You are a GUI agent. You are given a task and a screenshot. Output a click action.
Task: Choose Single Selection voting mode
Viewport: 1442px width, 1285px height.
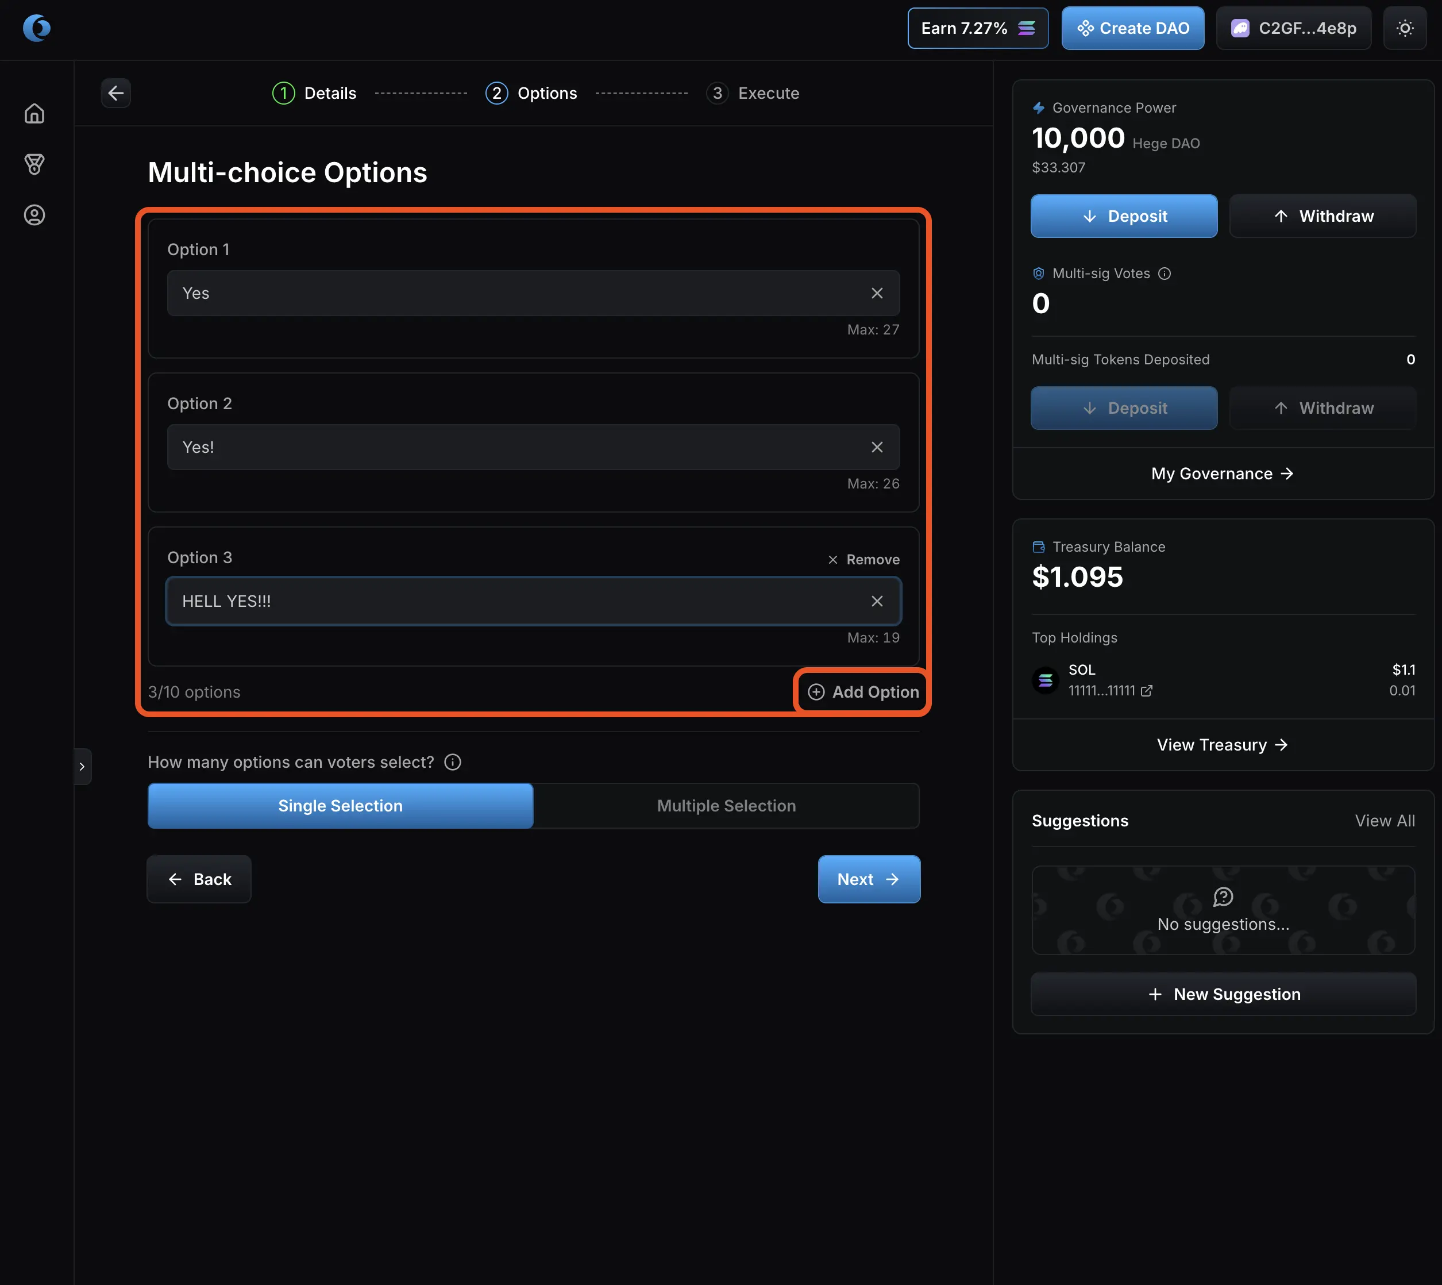(340, 806)
